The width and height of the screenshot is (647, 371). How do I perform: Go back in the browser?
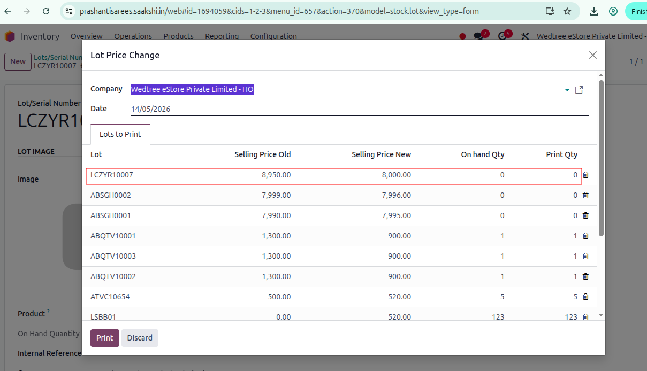[x=8, y=11]
